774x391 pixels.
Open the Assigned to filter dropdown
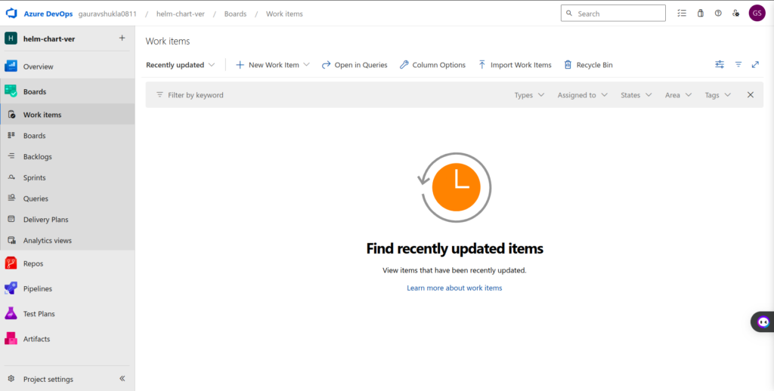coord(583,95)
